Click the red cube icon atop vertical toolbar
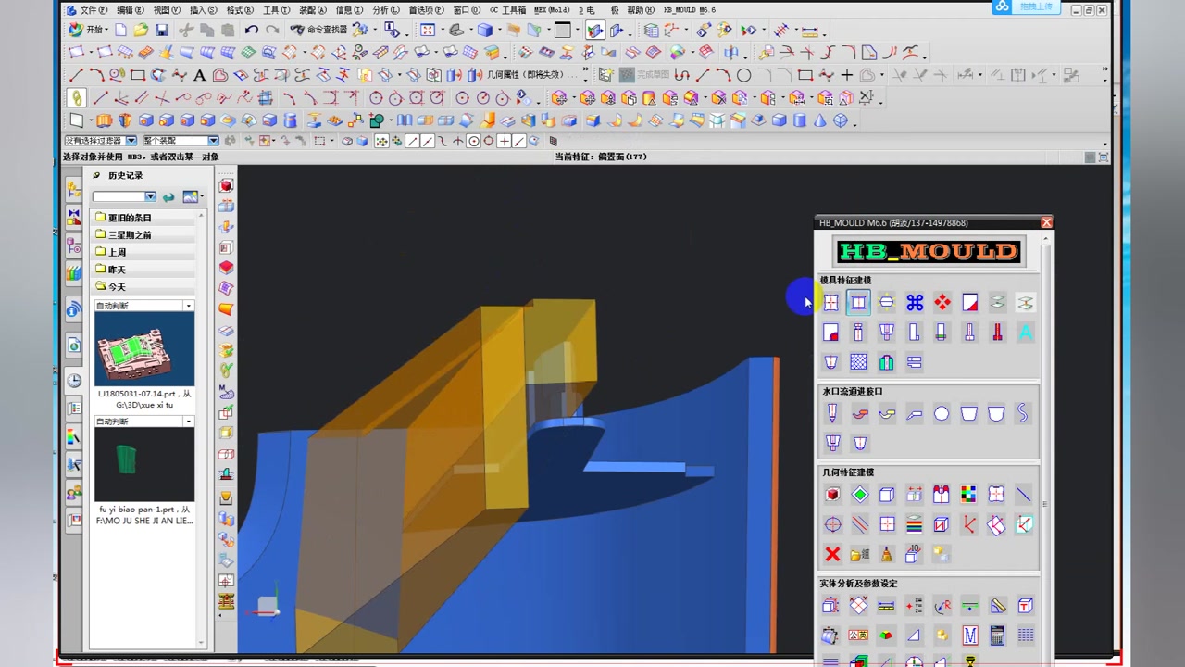Screen dimensions: 1185x667 coord(226,185)
